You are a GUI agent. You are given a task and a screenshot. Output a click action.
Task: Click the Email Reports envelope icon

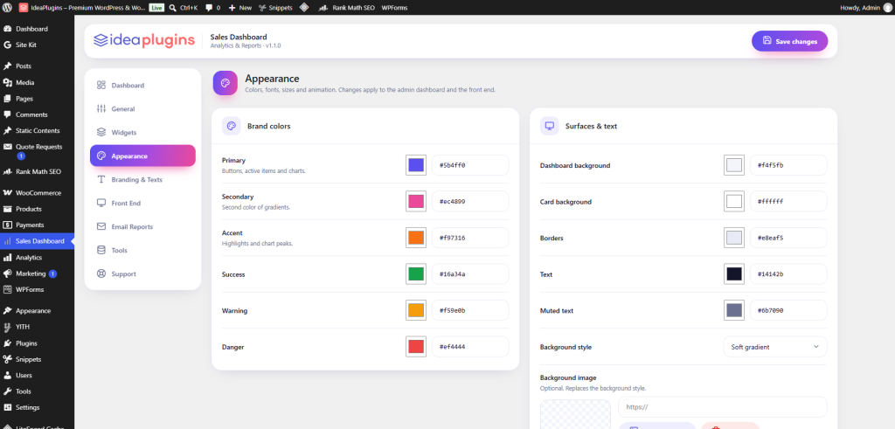point(101,226)
